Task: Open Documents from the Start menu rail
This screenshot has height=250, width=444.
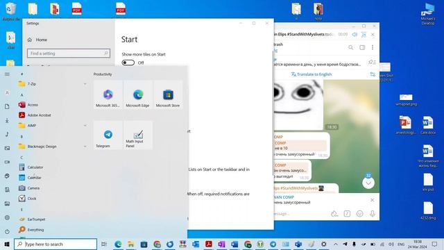Action: pyautogui.click(x=7, y=106)
